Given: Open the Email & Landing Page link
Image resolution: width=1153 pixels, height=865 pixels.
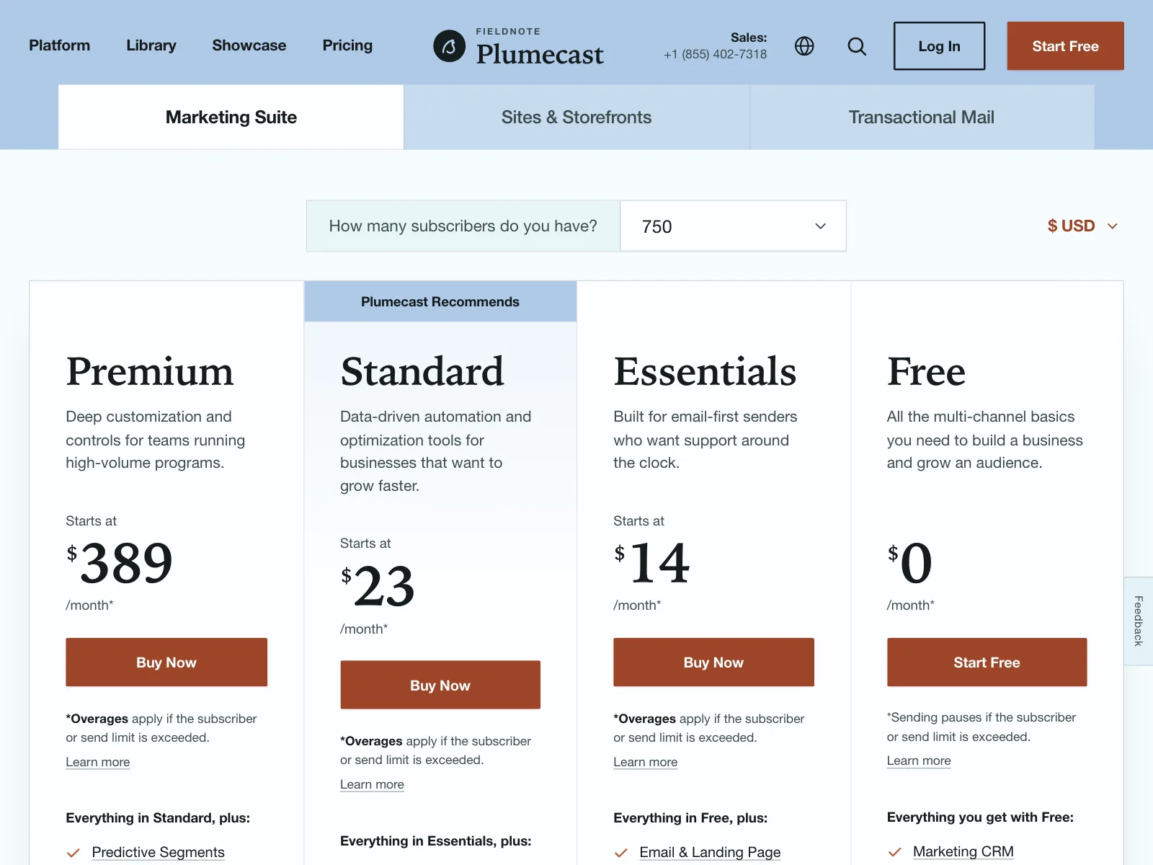Looking at the screenshot, I should pos(710,852).
